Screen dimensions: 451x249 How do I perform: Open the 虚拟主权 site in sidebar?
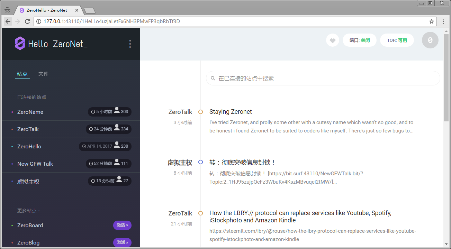[28, 182]
